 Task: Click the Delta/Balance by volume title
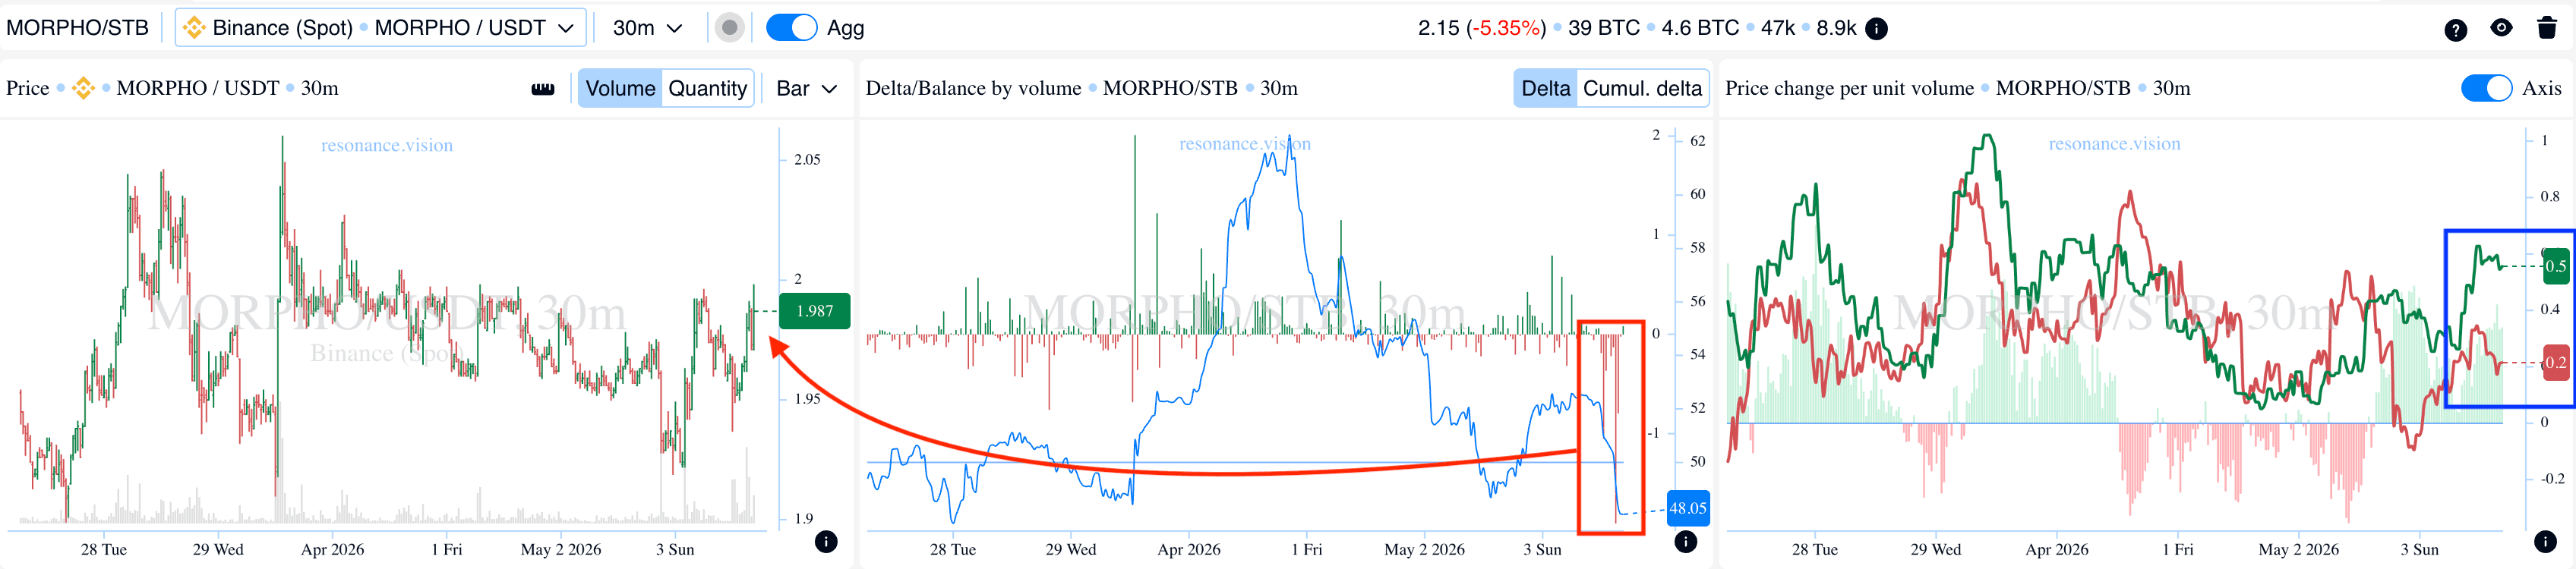point(973,88)
